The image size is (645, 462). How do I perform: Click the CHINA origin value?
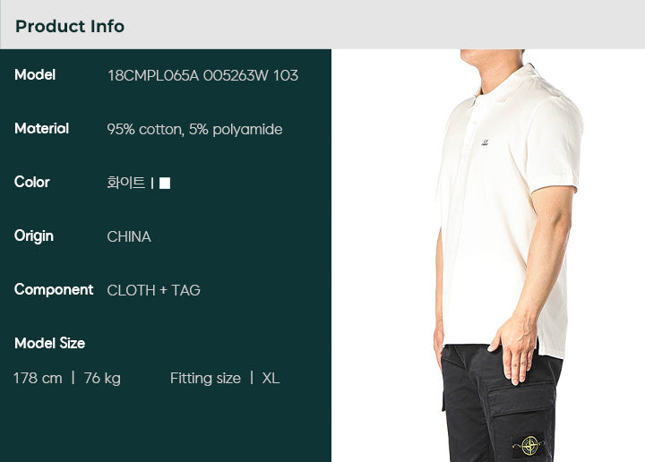(x=129, y=236)
